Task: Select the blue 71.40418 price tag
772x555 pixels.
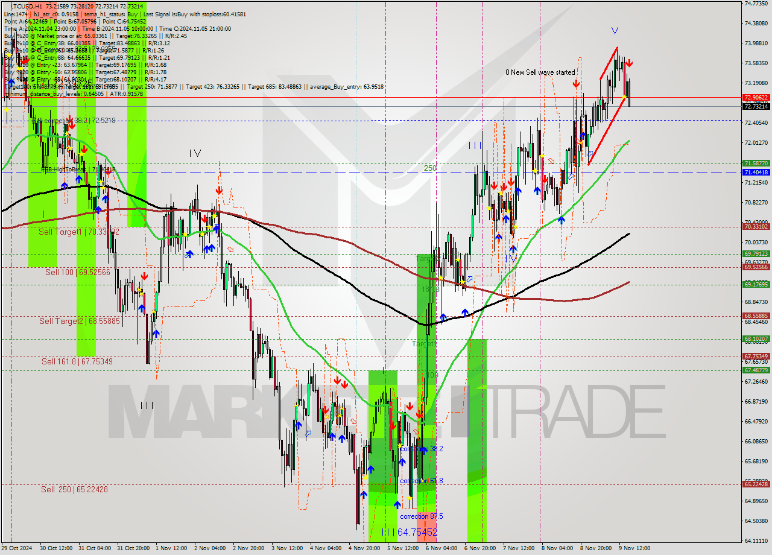Action: click(x=756, y=173)
